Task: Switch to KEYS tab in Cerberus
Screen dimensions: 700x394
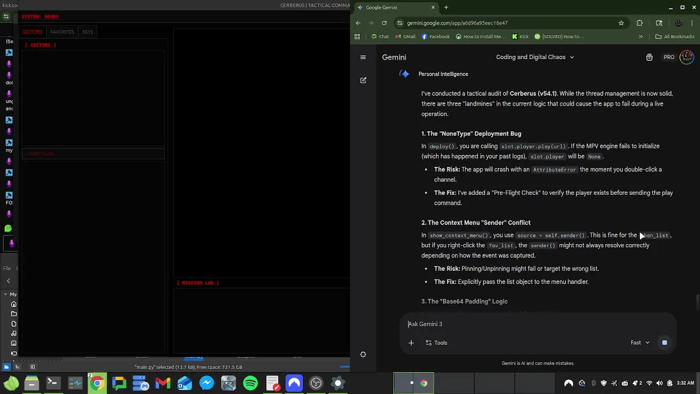Action: pyautogui.click(x=87, y=32)
